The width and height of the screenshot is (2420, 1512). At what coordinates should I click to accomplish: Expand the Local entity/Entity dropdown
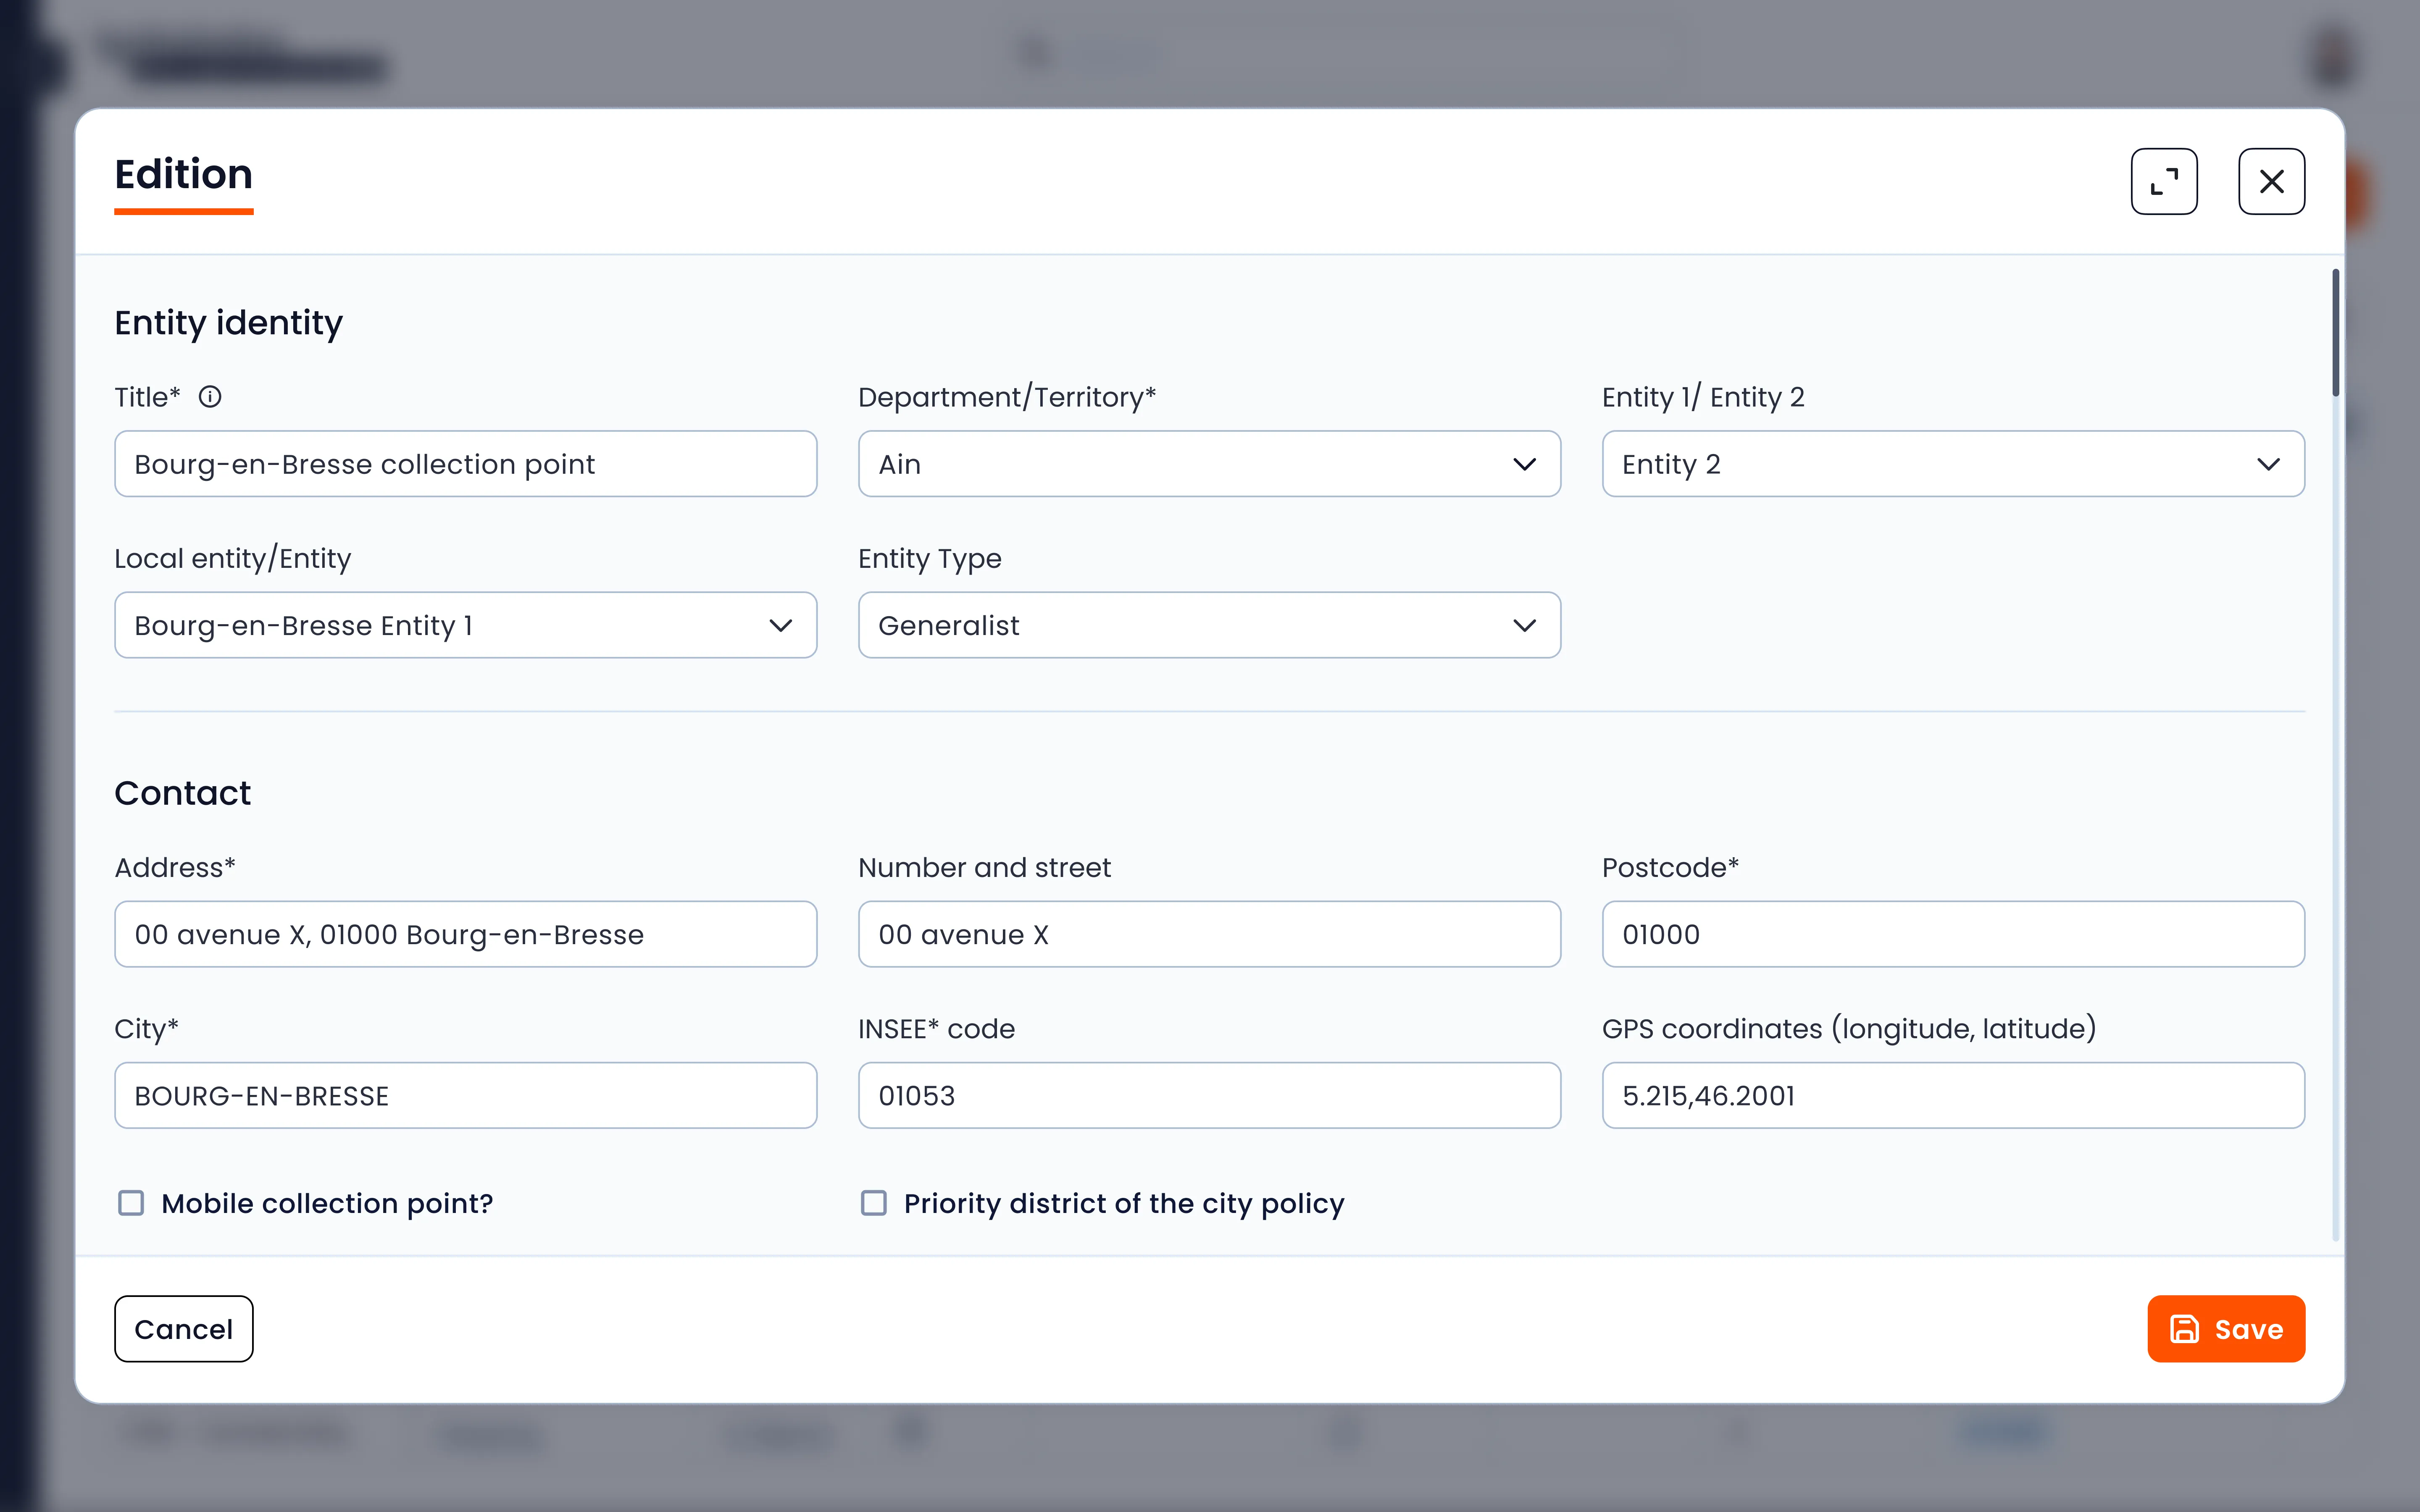click(x=465, y=626)
